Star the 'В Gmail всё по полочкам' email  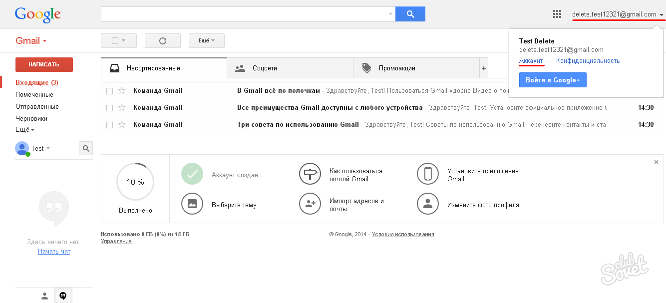[x=121, y=91]
